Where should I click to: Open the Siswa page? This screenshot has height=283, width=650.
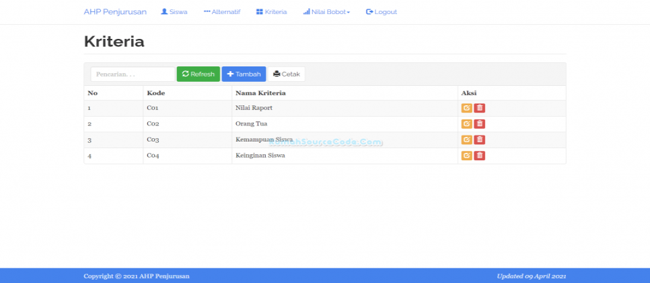point(174,12)
